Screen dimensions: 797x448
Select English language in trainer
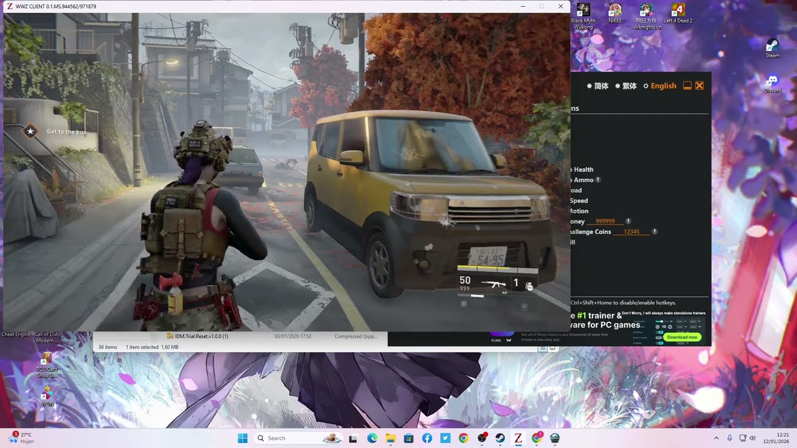(x=660, y=86)
